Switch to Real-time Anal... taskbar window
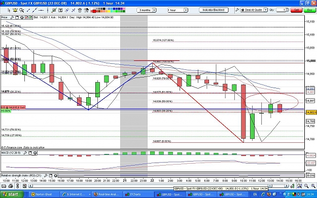The width and height of the screenshot is (317, 198). coord(107,194)
